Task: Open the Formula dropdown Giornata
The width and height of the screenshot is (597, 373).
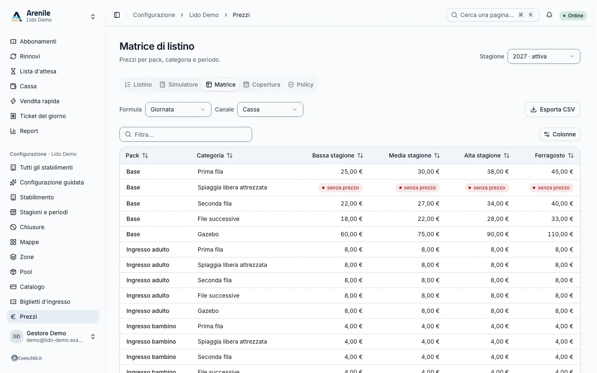Action: click(178, 109)
